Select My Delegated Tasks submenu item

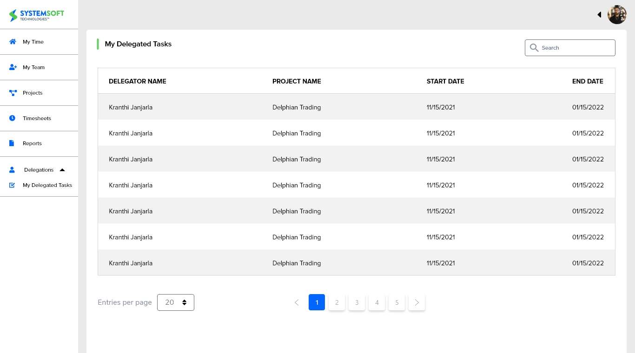[x=47, y=185]
